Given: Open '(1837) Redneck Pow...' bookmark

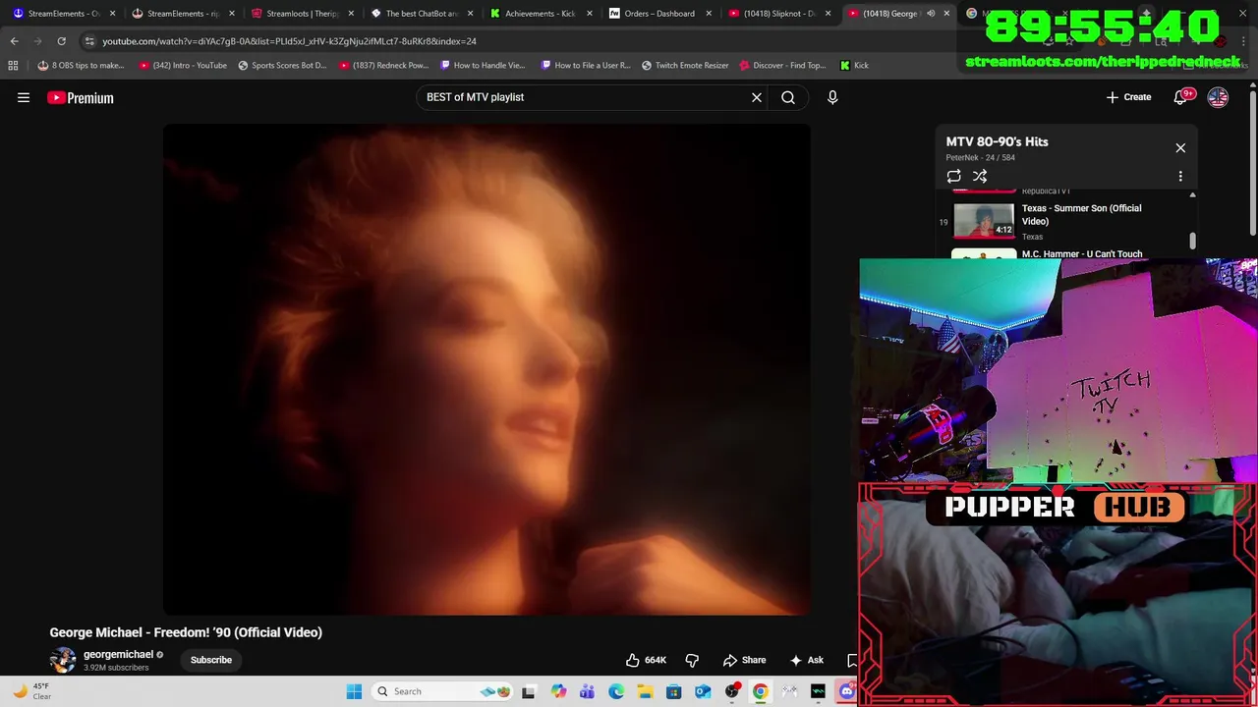Looking at the screenshot, I should [384, 65].
